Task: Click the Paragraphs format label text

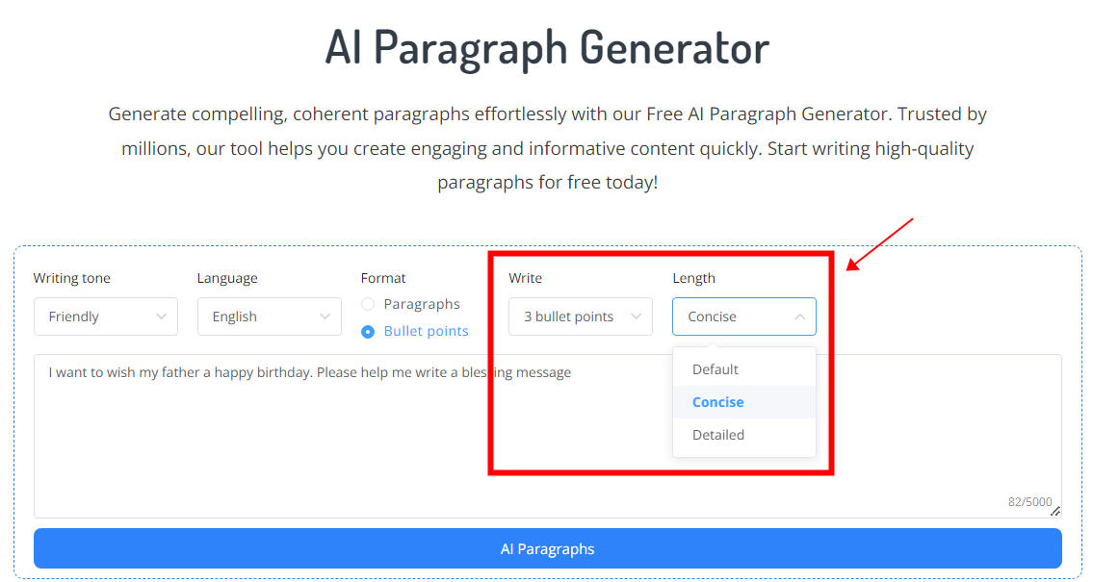Action: pyautogui.click(x=422, y=304)
